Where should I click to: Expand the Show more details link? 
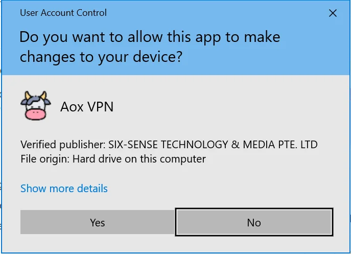tap(64, 189)
